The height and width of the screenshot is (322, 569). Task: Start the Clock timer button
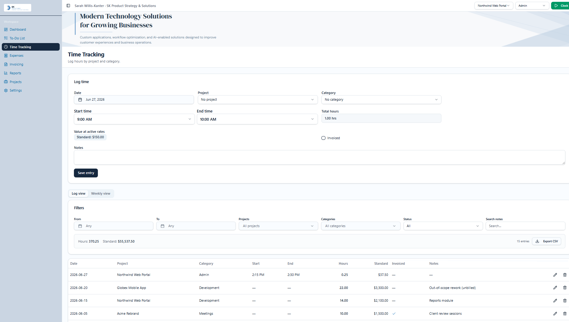pyautogui.click(x=561, y=6)
